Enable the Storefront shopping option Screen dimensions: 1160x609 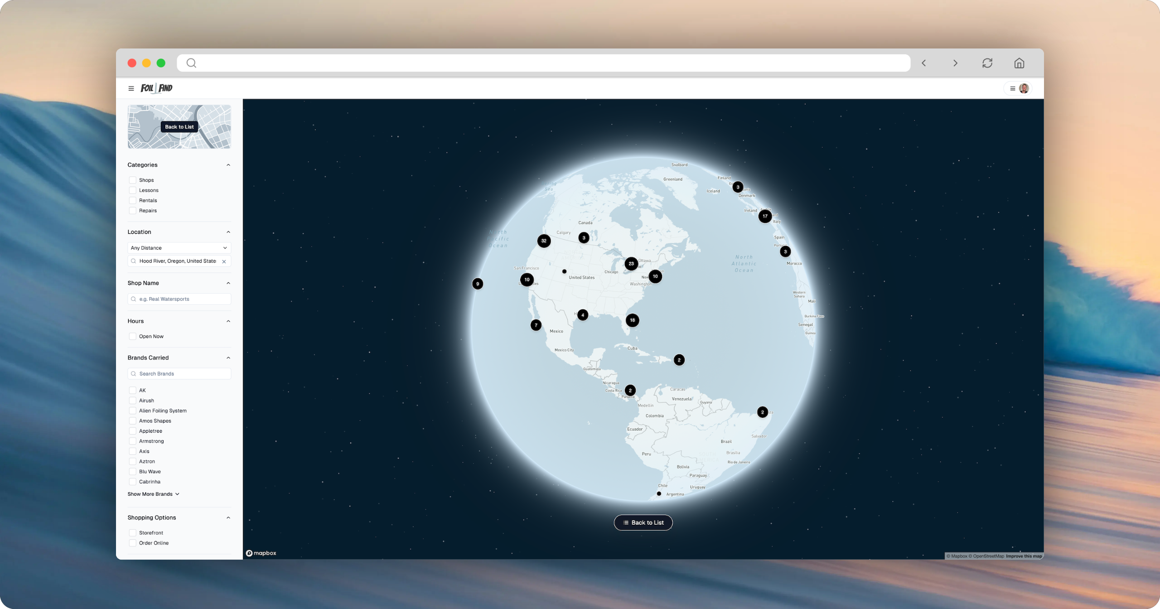(133, 533)
